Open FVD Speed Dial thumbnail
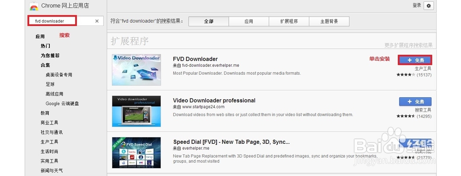461x176 pixels. pyautogui.click(x=136, y=153)
